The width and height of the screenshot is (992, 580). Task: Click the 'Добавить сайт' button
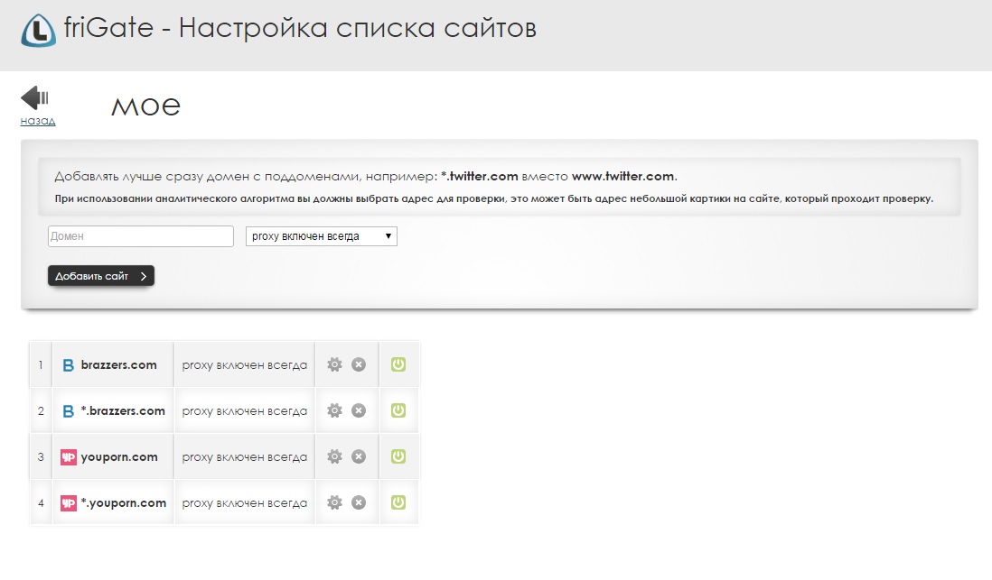pos(101,276)
